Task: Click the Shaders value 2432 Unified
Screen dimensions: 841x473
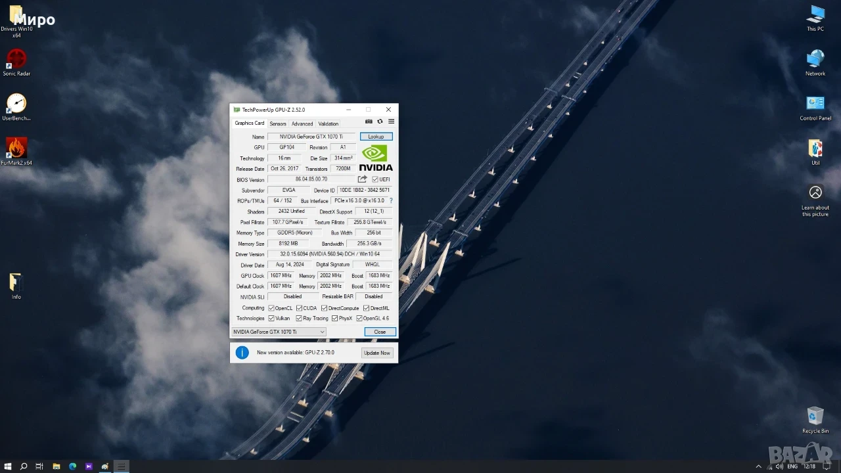Action: 292,212
